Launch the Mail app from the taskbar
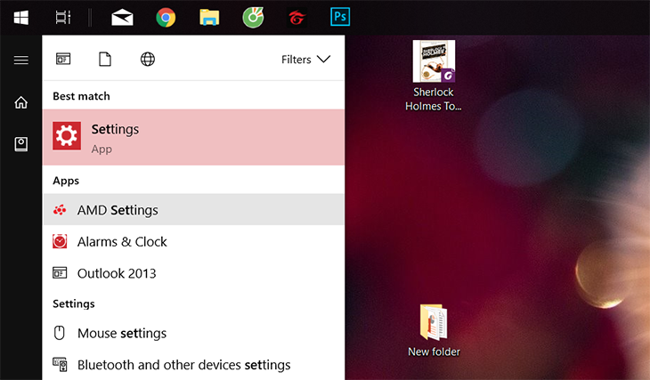The image size is (650, 380). [122, 18]
